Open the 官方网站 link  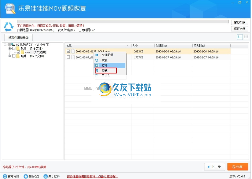[13, 177]
